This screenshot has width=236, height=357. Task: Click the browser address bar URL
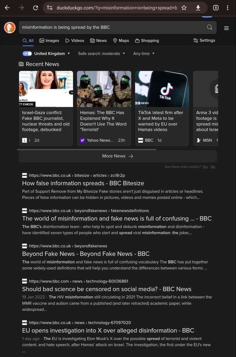(117, 8)
